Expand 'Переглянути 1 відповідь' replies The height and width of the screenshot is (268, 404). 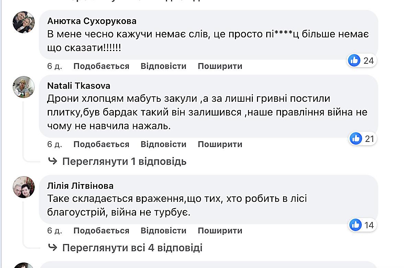(124, 161)
